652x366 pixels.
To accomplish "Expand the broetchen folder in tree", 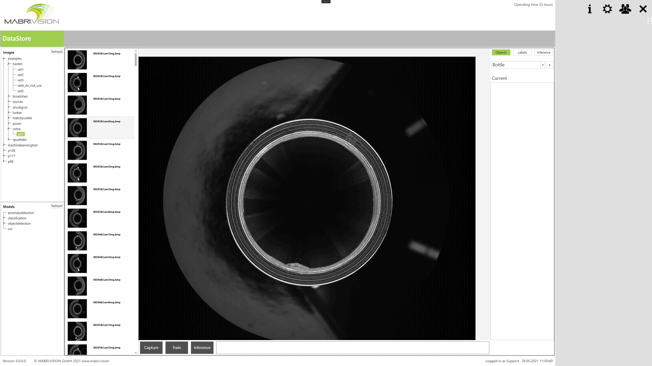I will pyautogui.click(x=9, y=96).
